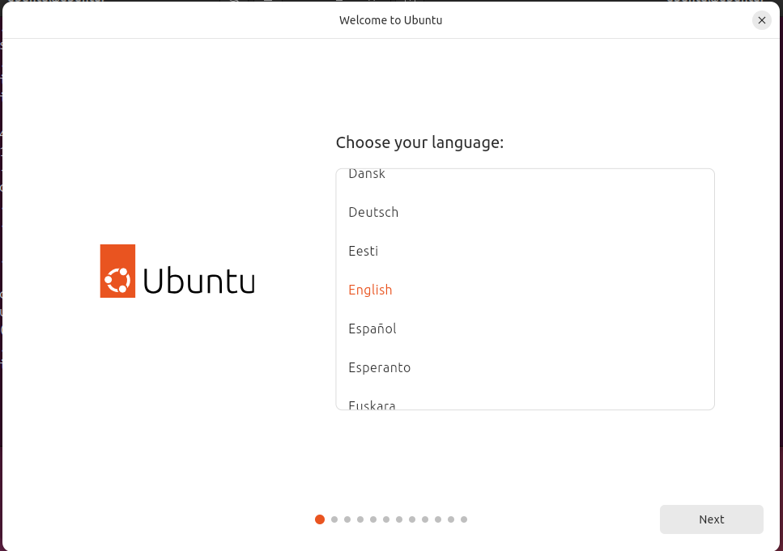The width and height of the screenshot is (783, 551).
Task: Click the second-to-last page indicator dot
Action: click(451, 519)
